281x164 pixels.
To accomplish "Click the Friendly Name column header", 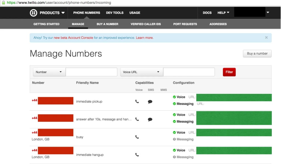I will pos(87,83).
